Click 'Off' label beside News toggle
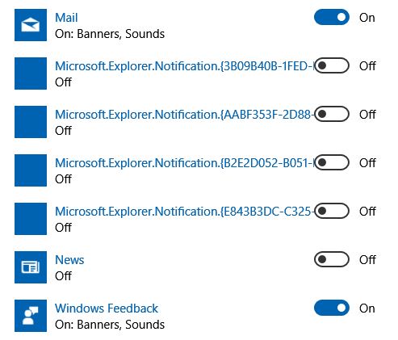 click(367, 260)
